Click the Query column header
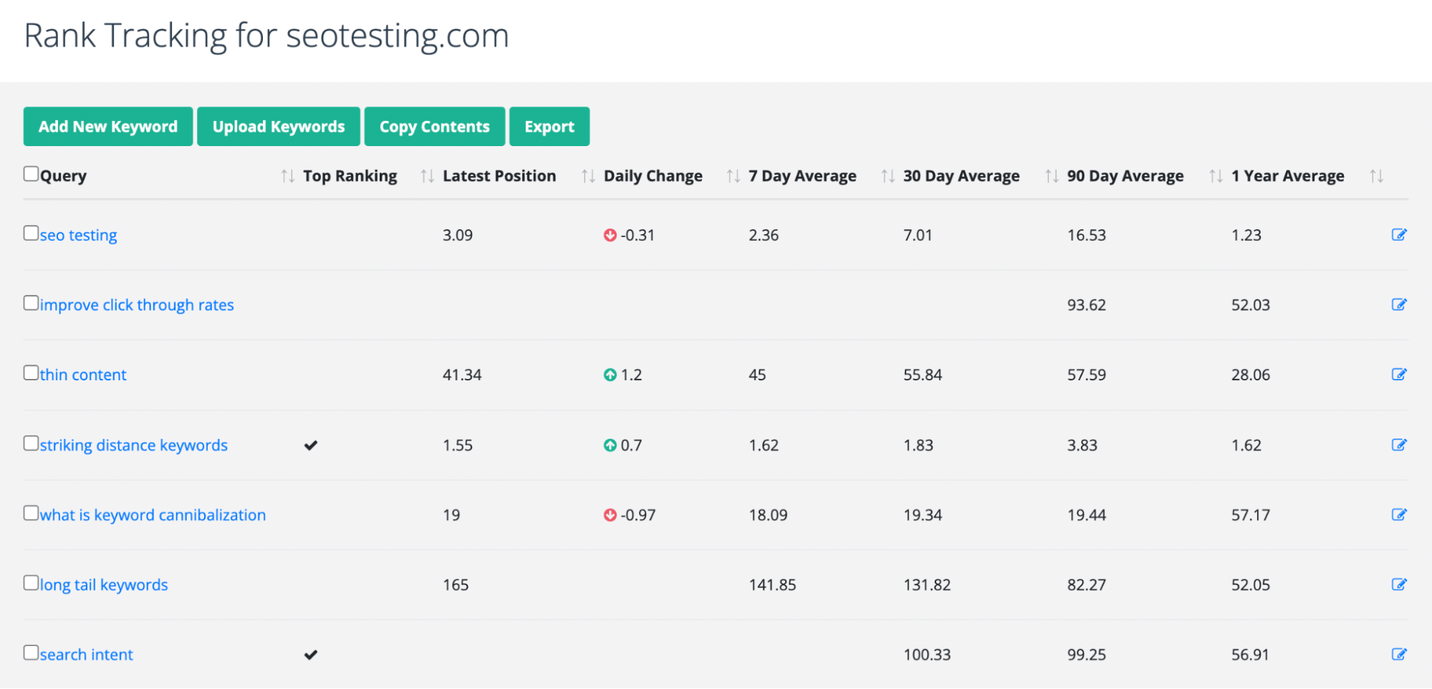This screenshot has width=1432, height=689. [63, 176]
